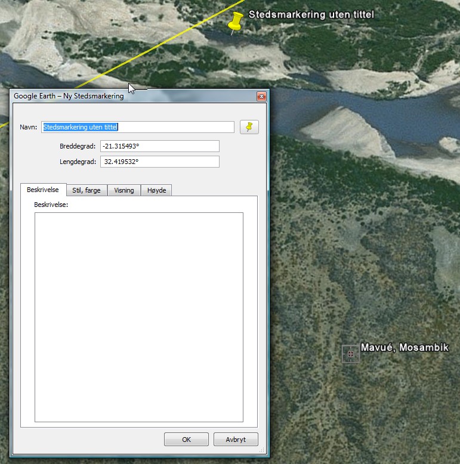This screenshot has width=460, height=464.
Task: Cancel with the Avbryt button
Action: pos(236,440)
